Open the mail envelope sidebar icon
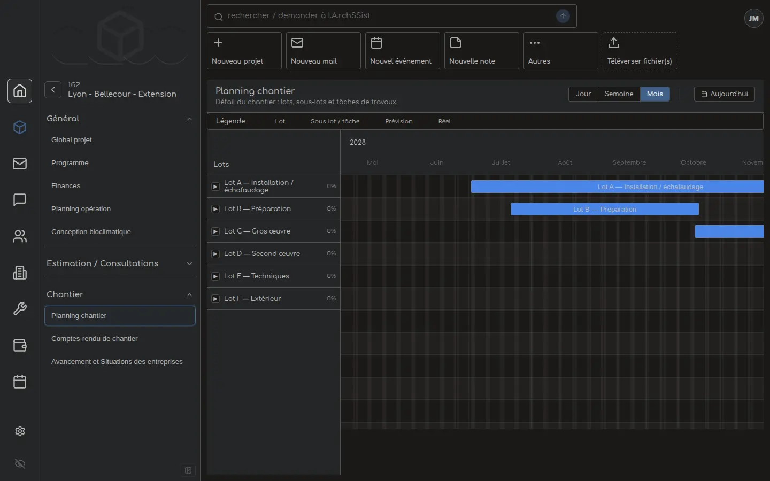Screen dimensions: 770x481 (x=20, y=164)
